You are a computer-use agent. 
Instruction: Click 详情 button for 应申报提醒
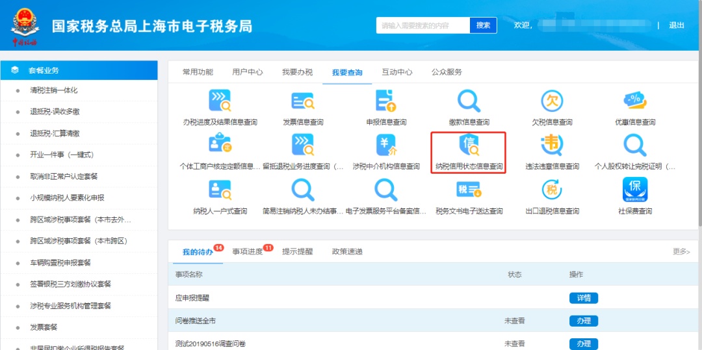click(583, 298)
